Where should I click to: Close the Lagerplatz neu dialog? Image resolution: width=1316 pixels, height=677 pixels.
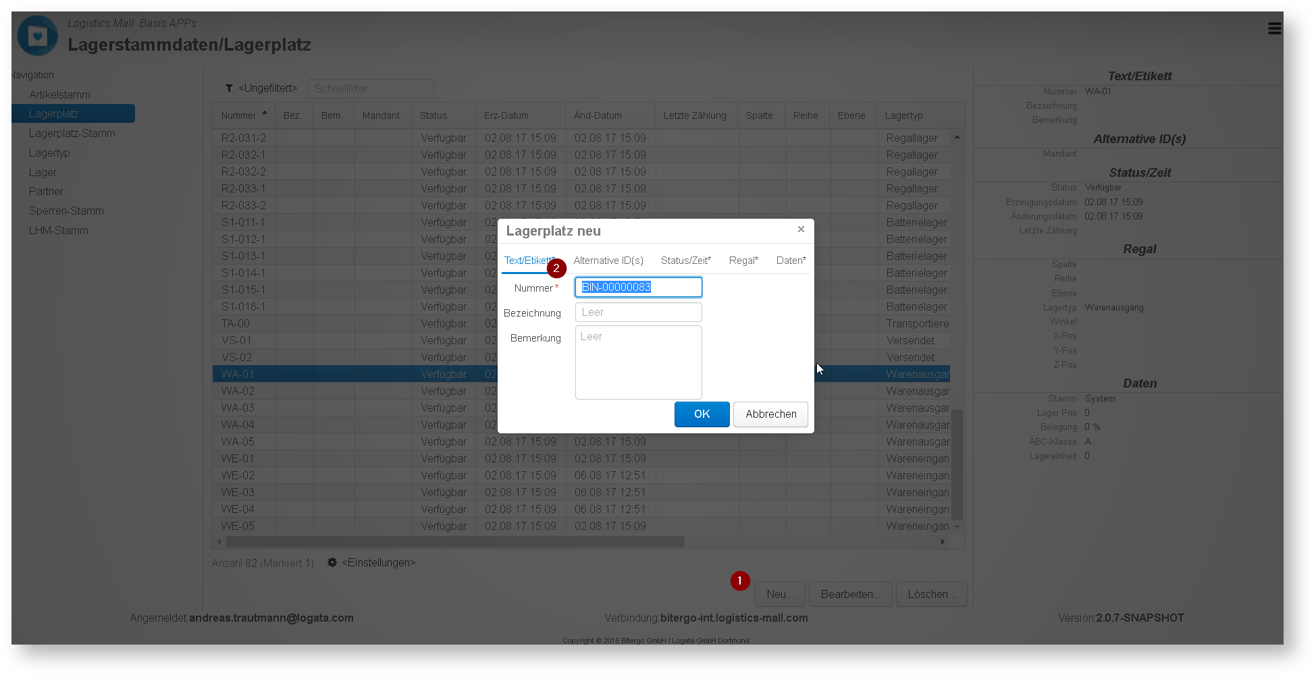click(x=801, y=229)
